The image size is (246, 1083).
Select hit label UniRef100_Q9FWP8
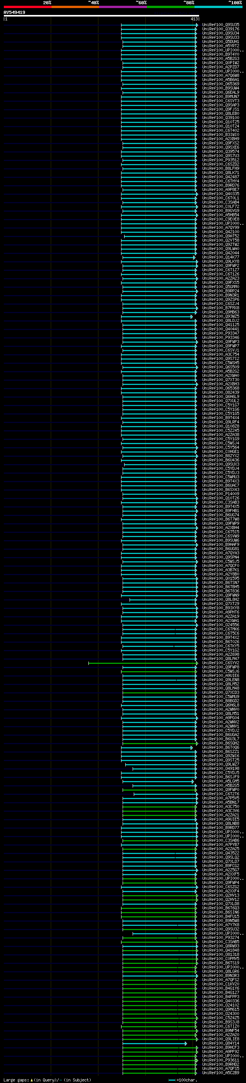(221, 667)
